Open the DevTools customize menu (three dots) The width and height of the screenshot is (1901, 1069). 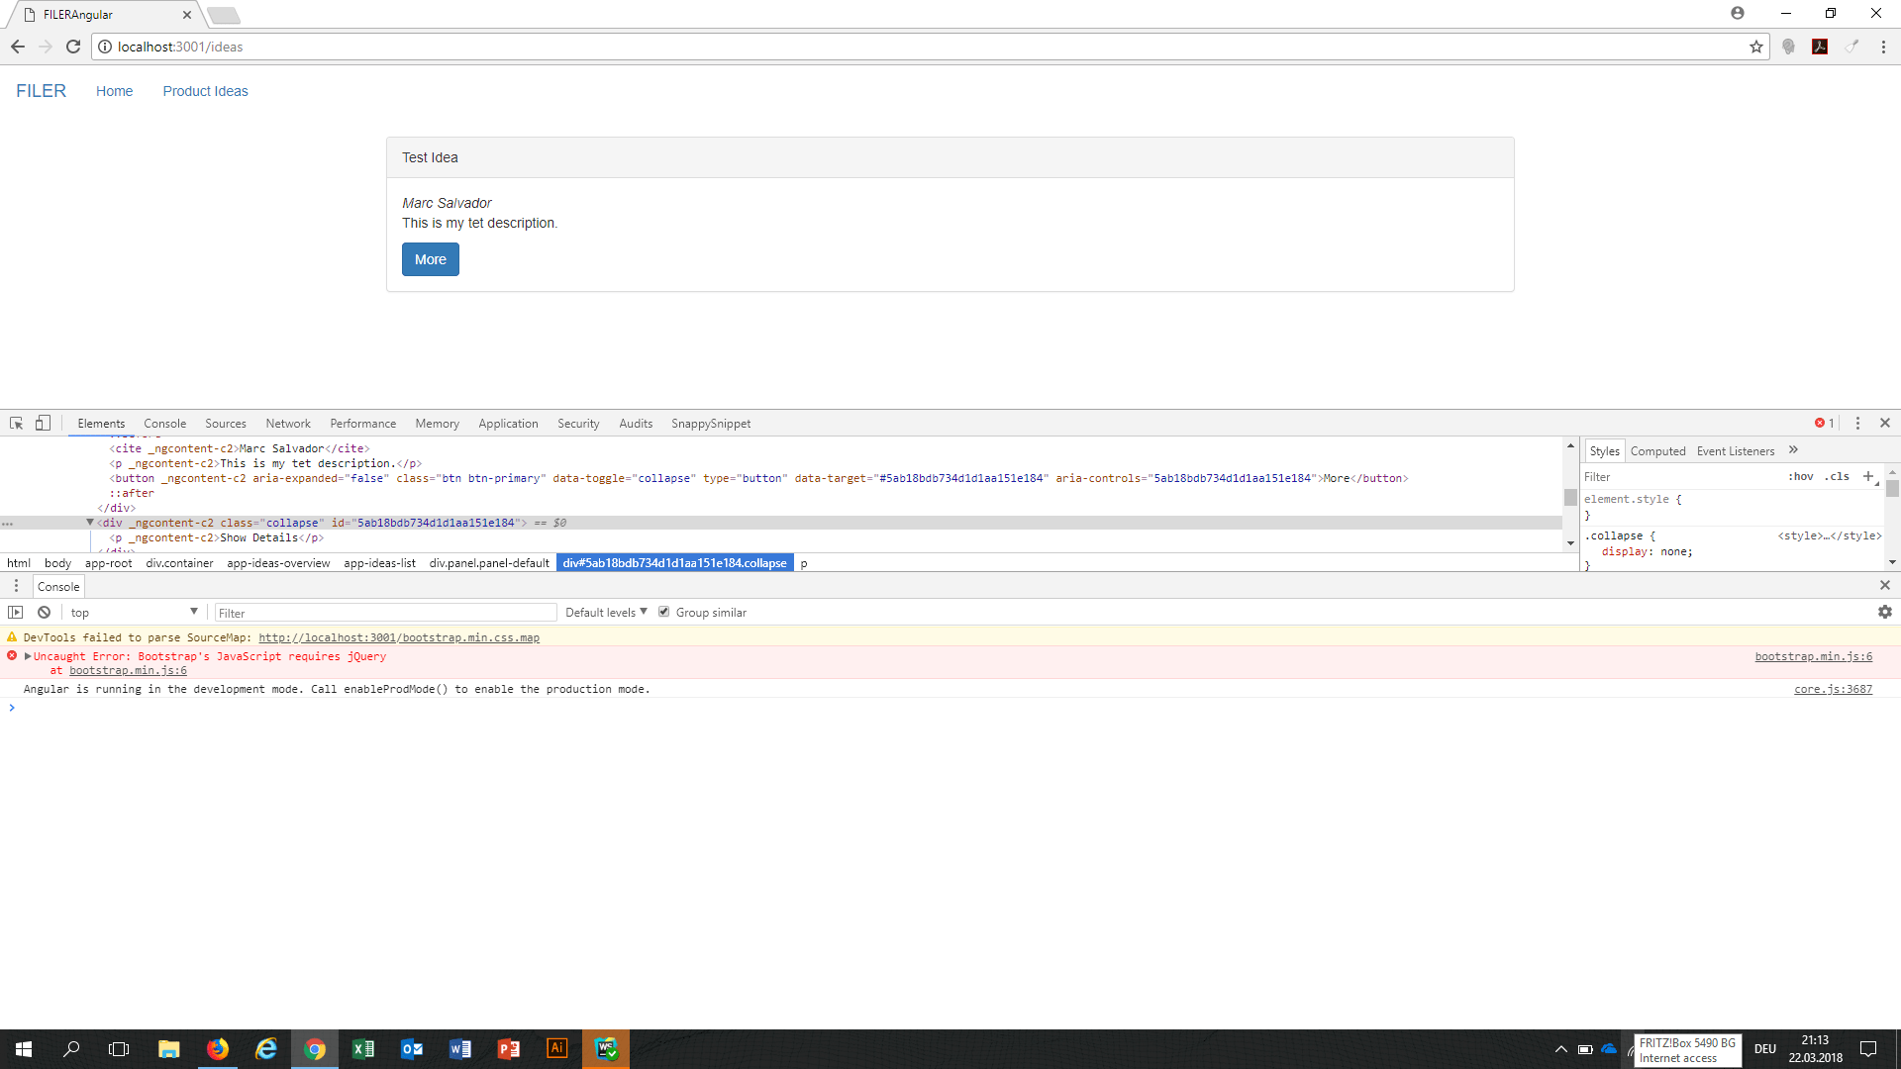coord(1857,423)
